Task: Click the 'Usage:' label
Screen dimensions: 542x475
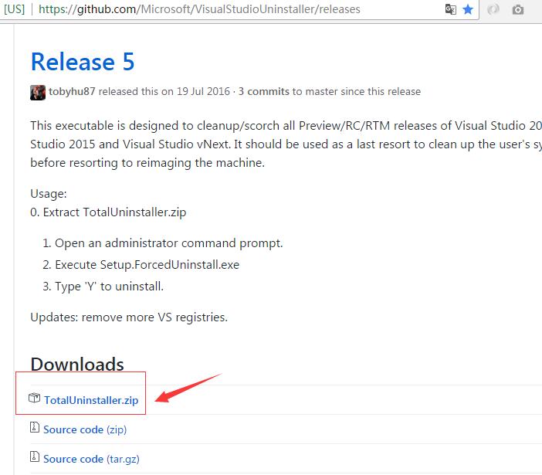Action: 49,194
